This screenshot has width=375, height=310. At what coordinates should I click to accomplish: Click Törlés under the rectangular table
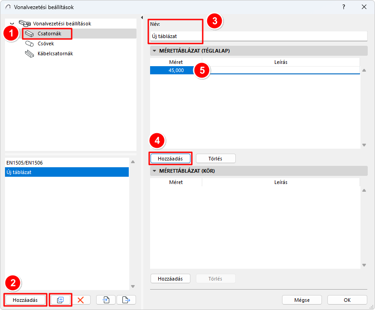(x=215, y=159)
